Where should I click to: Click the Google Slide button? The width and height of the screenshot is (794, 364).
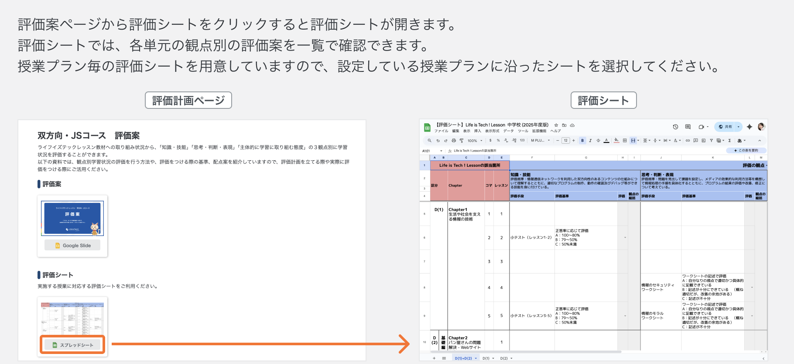72,245
